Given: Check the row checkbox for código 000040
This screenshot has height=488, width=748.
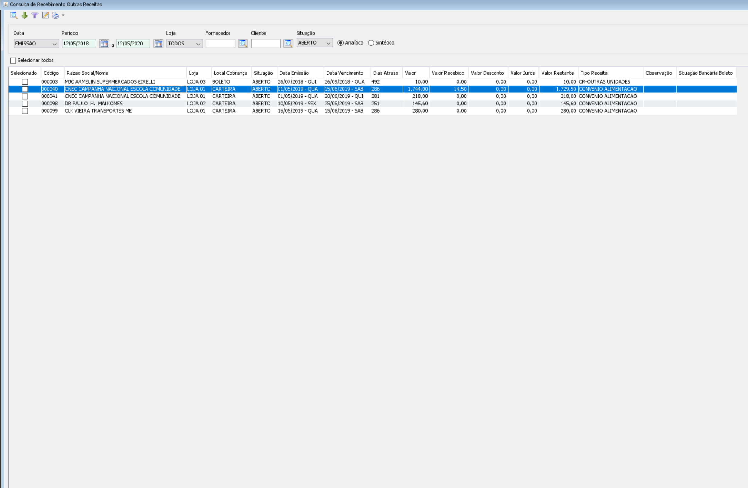Looking at the screenshot, I should pyautogui.click(x=25, y=89).
